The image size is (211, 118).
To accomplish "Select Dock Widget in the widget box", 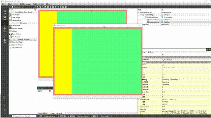I will (x=16, y=34).
